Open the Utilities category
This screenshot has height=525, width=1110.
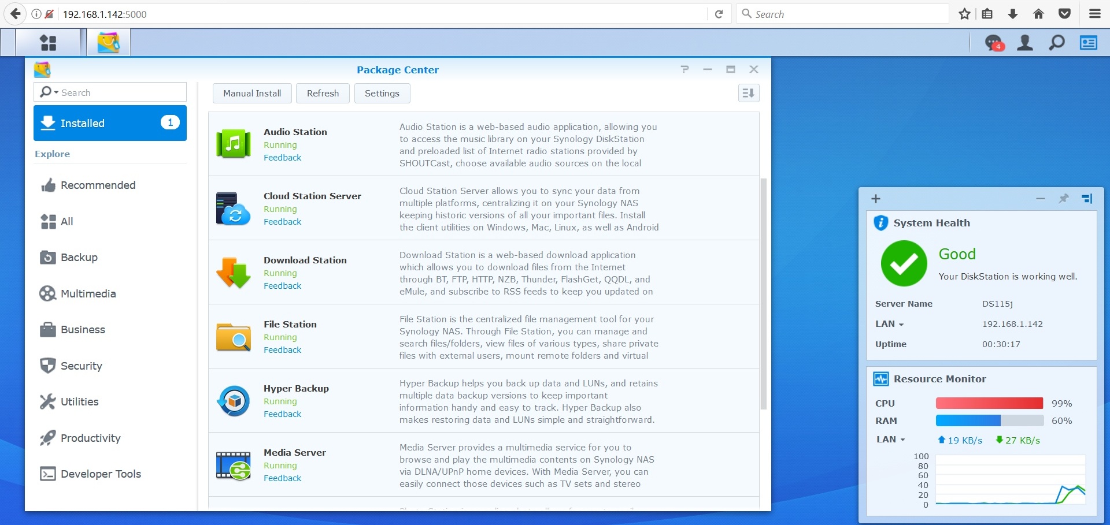110,402
